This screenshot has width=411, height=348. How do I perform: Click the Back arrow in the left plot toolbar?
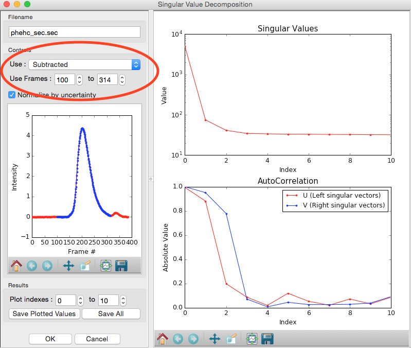[x=32, y=266]
